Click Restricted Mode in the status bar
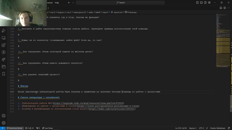 14,128
